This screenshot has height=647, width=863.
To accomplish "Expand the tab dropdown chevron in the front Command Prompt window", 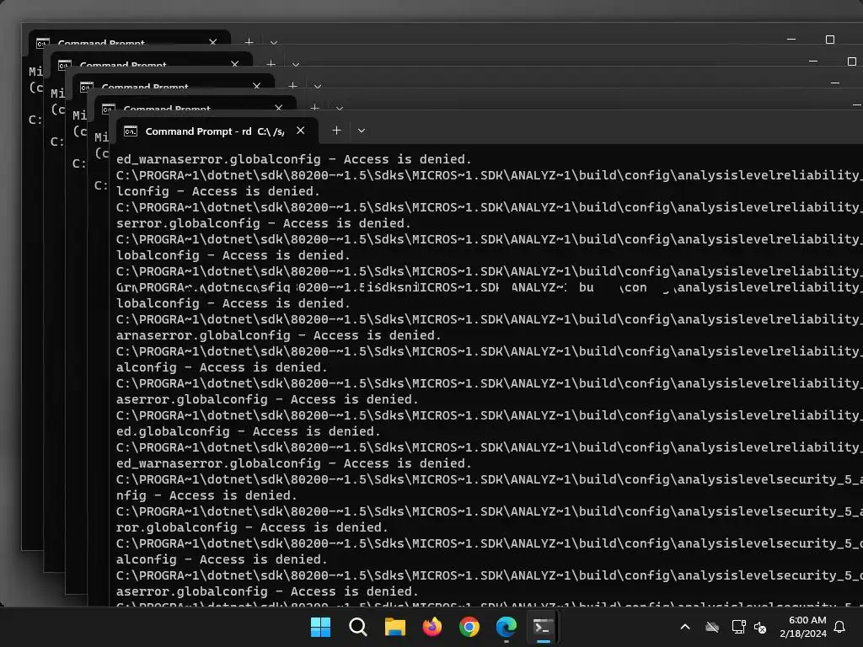I will click(x=361, y=131).
